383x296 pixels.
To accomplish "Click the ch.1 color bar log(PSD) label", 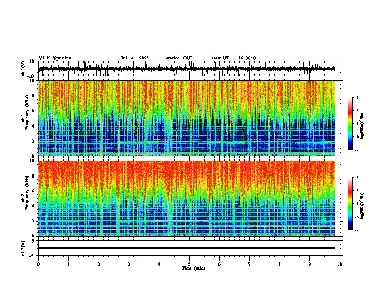I will (x=362, y=126).
